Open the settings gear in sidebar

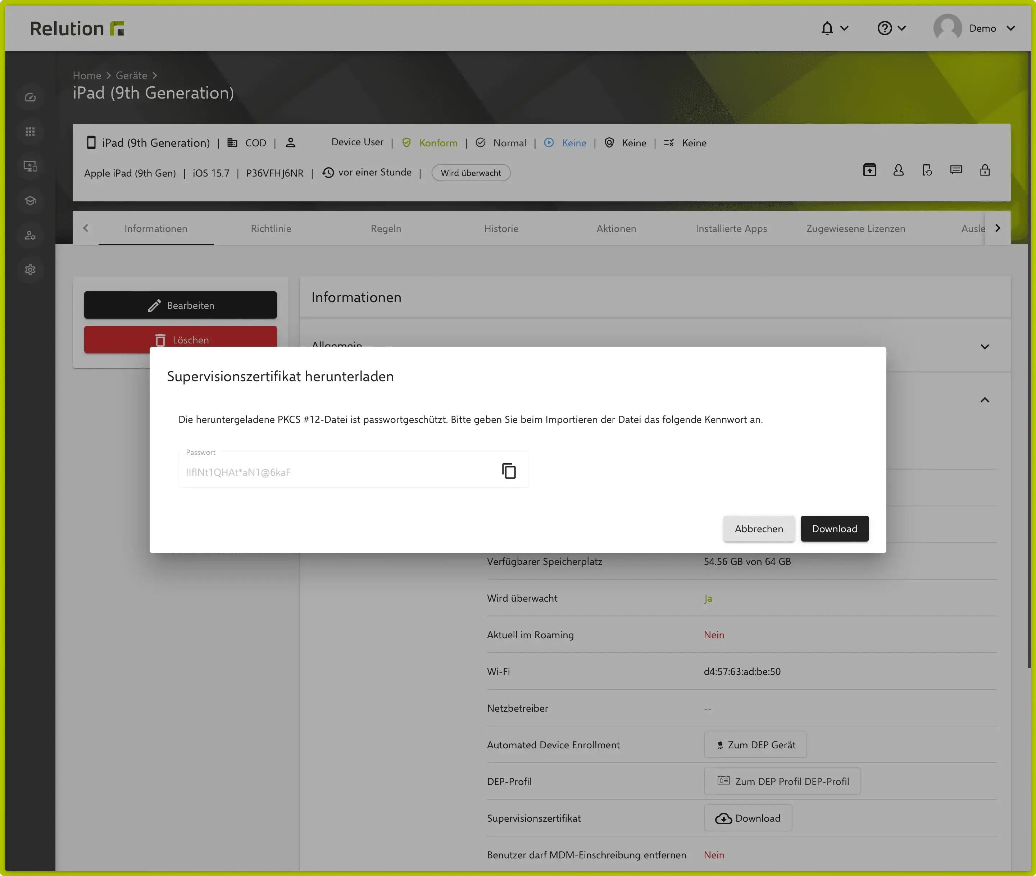30,270
